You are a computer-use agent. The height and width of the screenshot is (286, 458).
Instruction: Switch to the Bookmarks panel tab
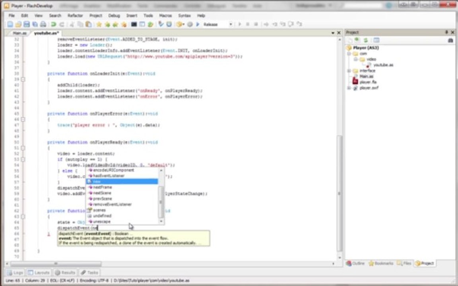[x=381, y=263]
